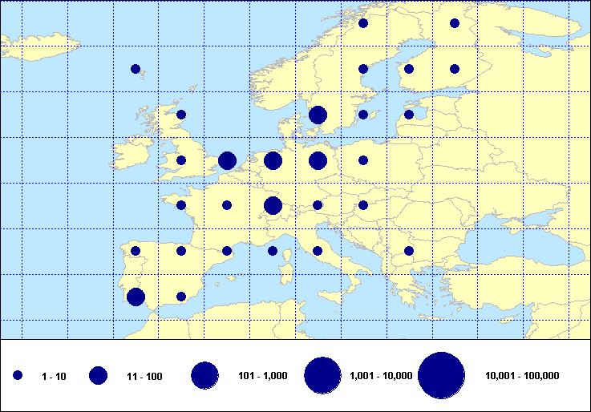
Task: Select the large circle over Switzerland
Action: coord(273,206)
